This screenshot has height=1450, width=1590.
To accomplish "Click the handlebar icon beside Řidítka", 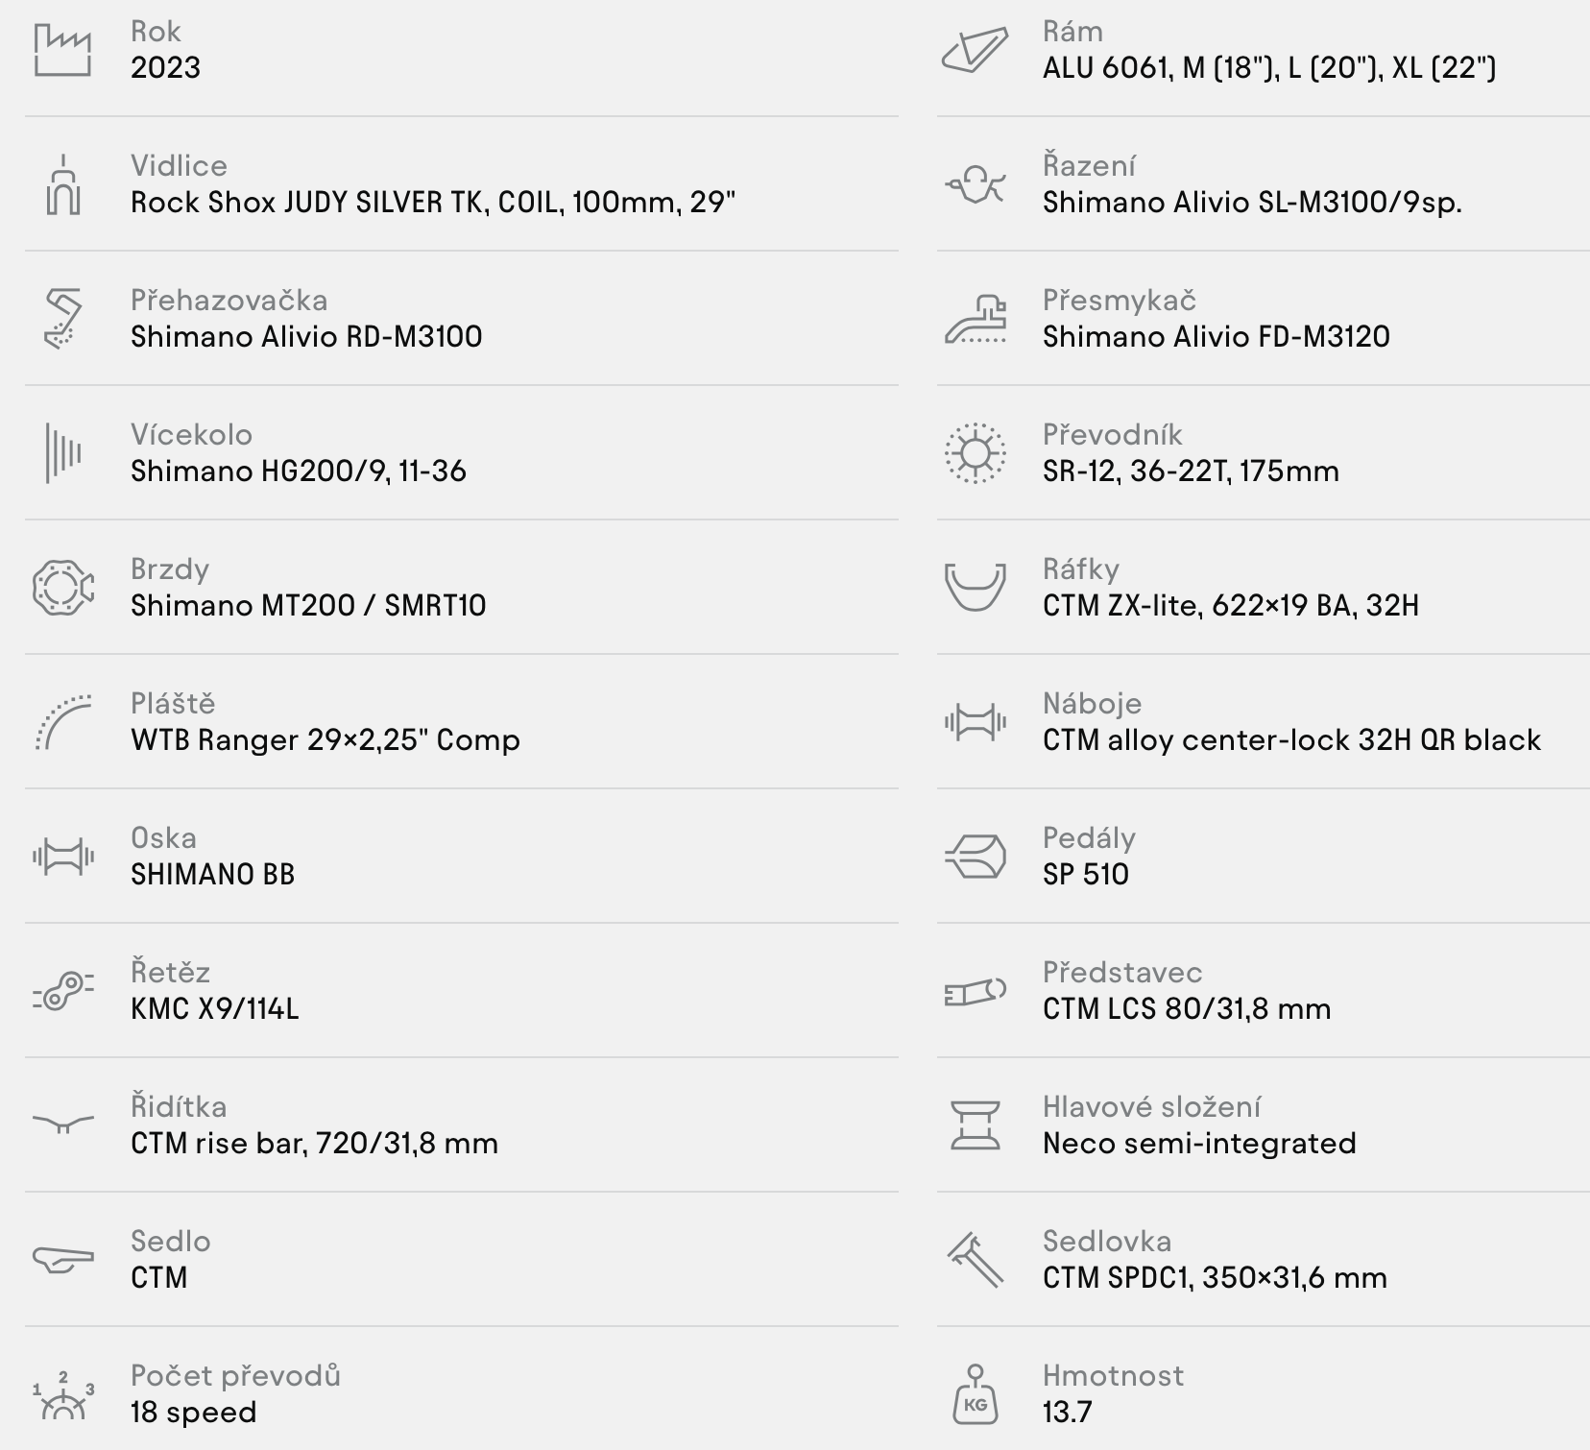I will 62,1124.
